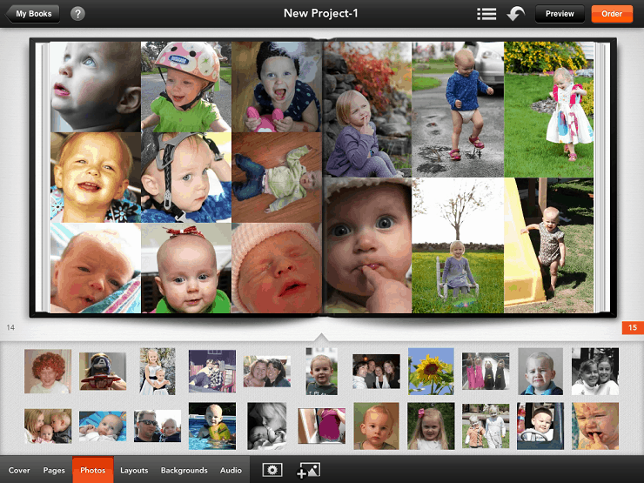Select the two toddlers walking outside thumbnail
Viewport: 644px width, 483px height.
point(486,426)
